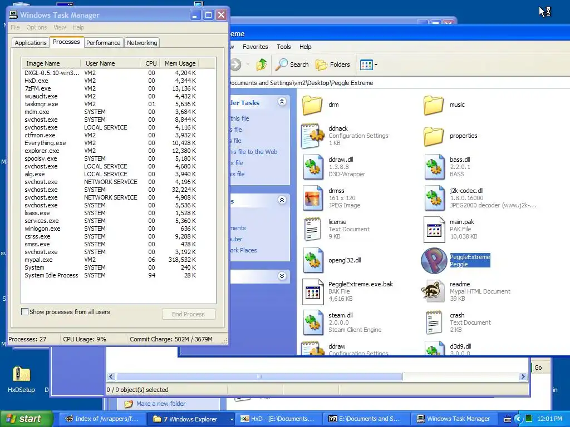Click the keyboard icon in system tray
Image resolution: width=570 pixels, height=427 pixels.
coord(508,419)
